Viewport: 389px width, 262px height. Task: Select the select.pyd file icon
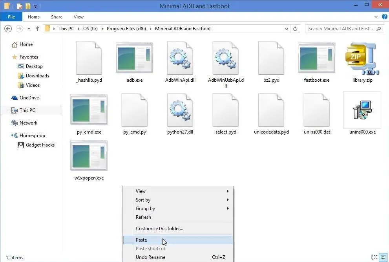click(226, 110)
